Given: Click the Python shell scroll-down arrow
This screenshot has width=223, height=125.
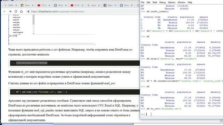Looking at the screenshot, I should [221, 121].
